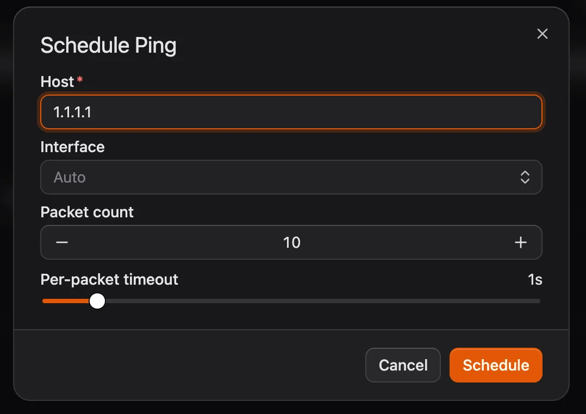This screenshot has width=586, height=414.
Task: Click the Schedule Ping dialog title
Action: click(x=108, y=46)
